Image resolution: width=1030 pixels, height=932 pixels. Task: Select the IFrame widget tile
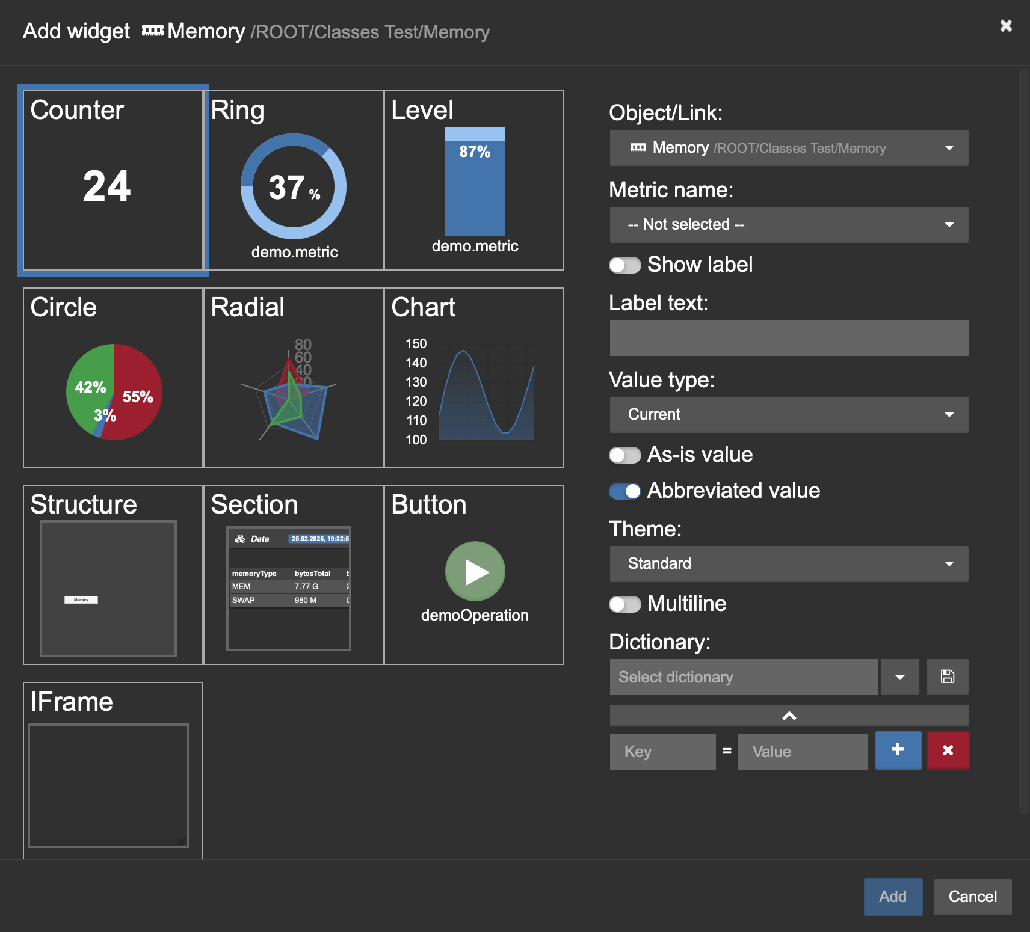pyautogui.click(x=113, y=770)
